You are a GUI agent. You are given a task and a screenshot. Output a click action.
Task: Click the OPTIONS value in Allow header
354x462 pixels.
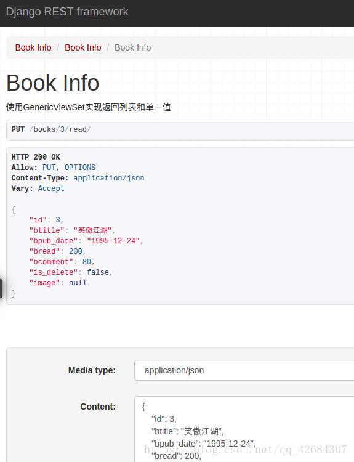pyautogui.click(x=80, y=168)
